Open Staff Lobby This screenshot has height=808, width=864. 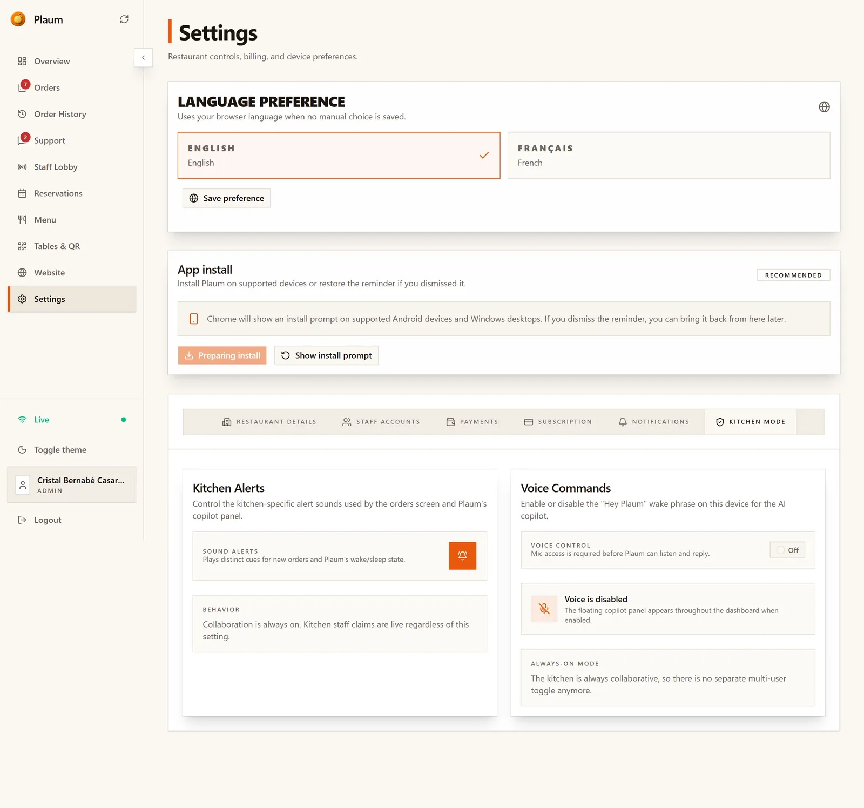pos(71,167)
